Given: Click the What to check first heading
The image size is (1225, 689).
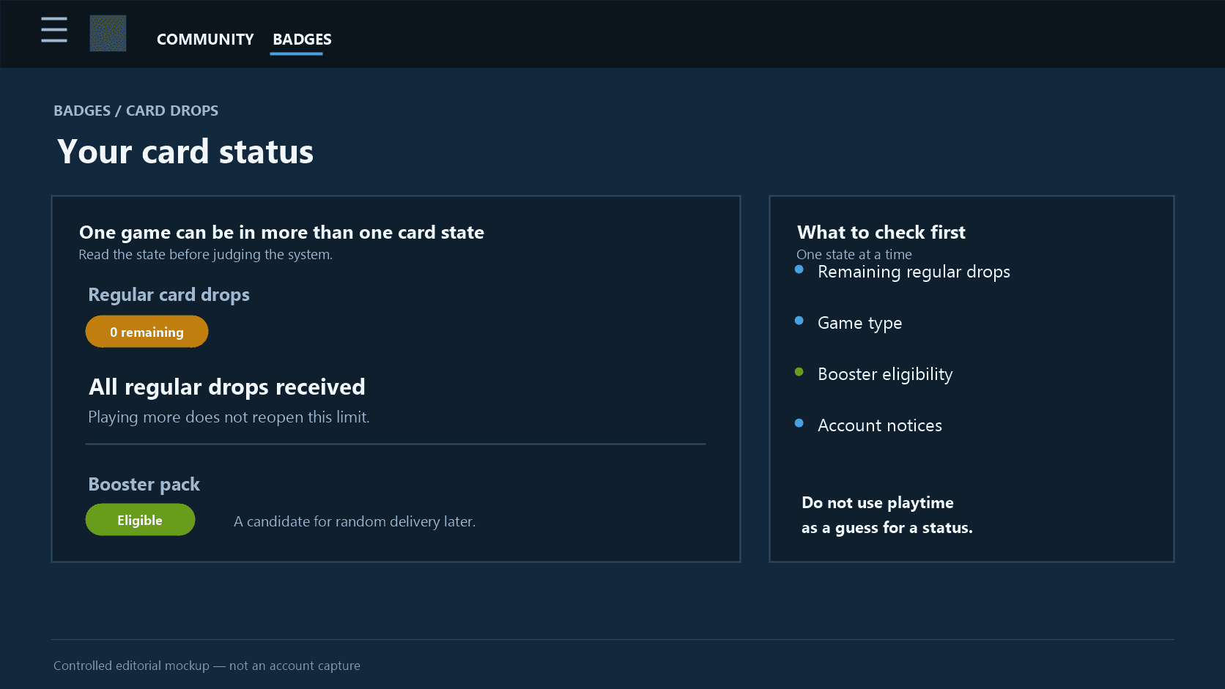Looking at the screenshot, I should tap(881, 232).
